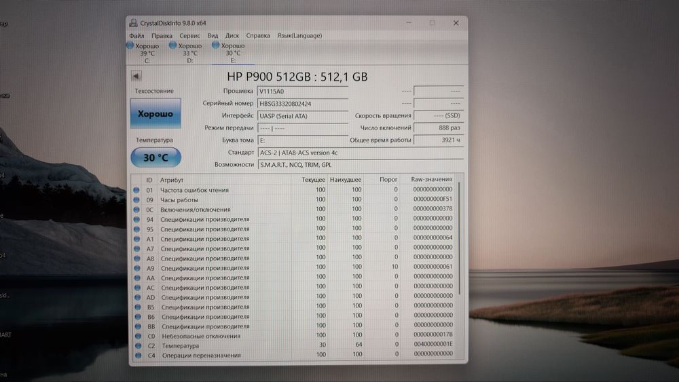Select drive D: status tab at 33 °C
The width and height of the screenshot is (679, 382).
(x=186, y=53)
